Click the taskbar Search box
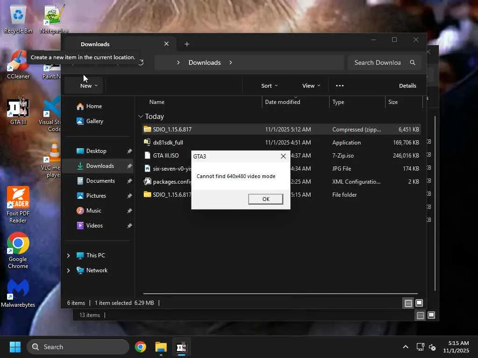The height and width of the screenshot is (358, 478). 78,347
